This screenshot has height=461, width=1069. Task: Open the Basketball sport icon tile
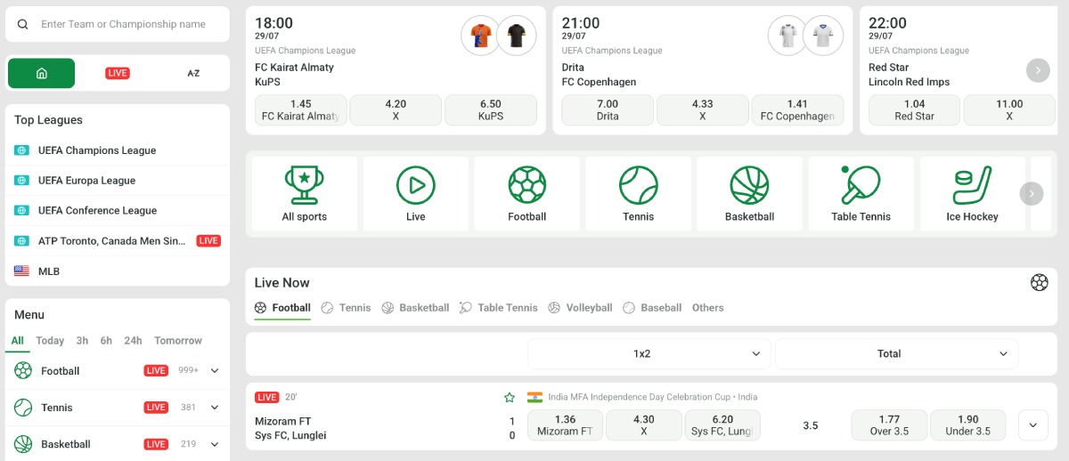(749, 193)
